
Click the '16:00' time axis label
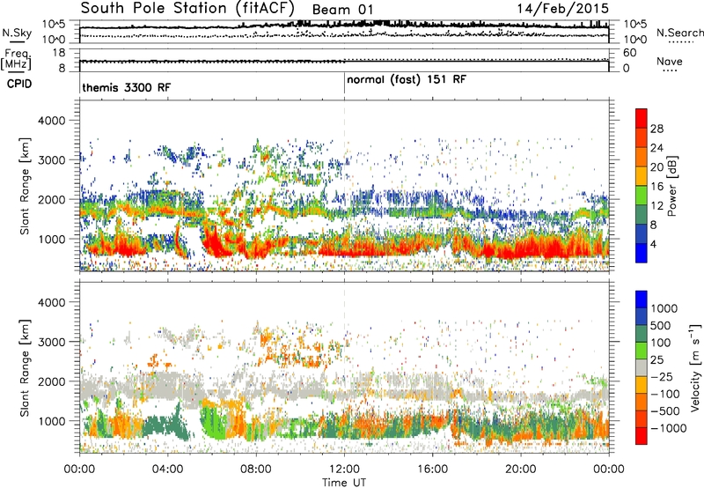tap(432, 470)
